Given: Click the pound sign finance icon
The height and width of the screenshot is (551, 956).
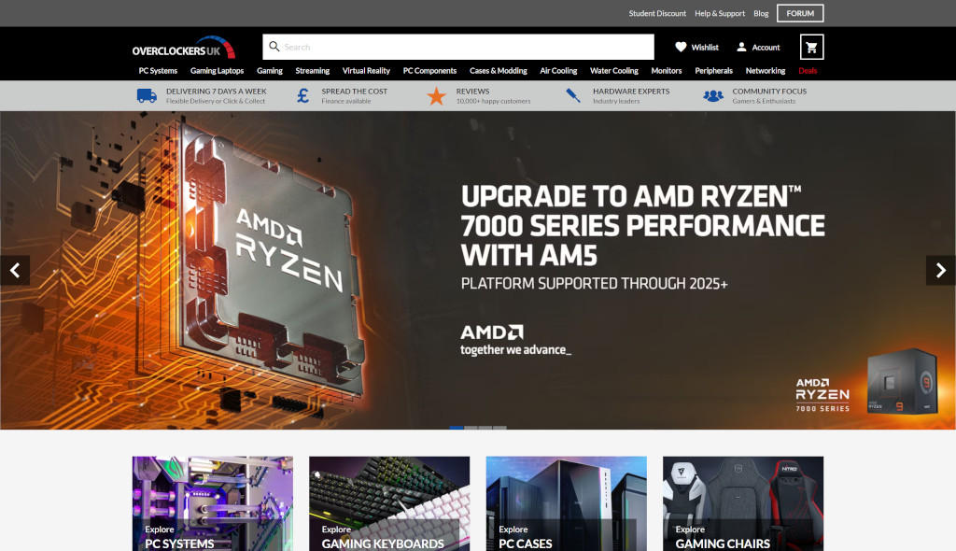Looking at the screenshot, I should (302, 95).
